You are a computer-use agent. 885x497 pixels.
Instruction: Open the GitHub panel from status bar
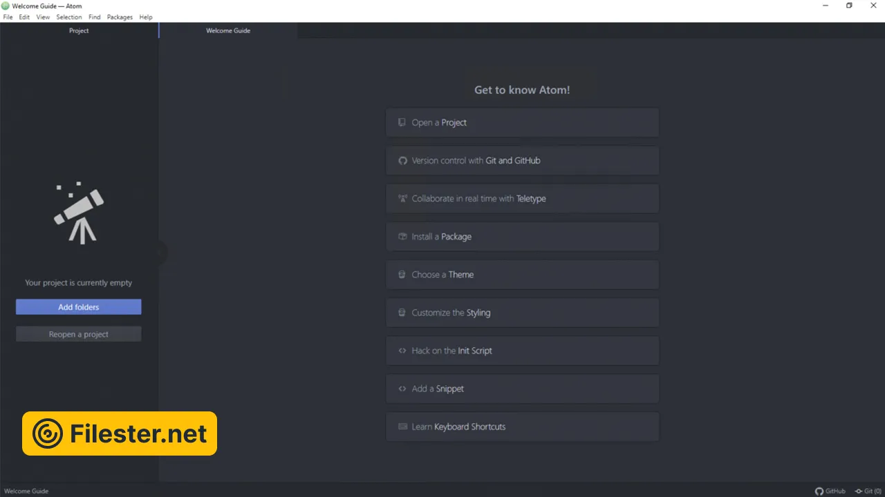tap(830, 491)
